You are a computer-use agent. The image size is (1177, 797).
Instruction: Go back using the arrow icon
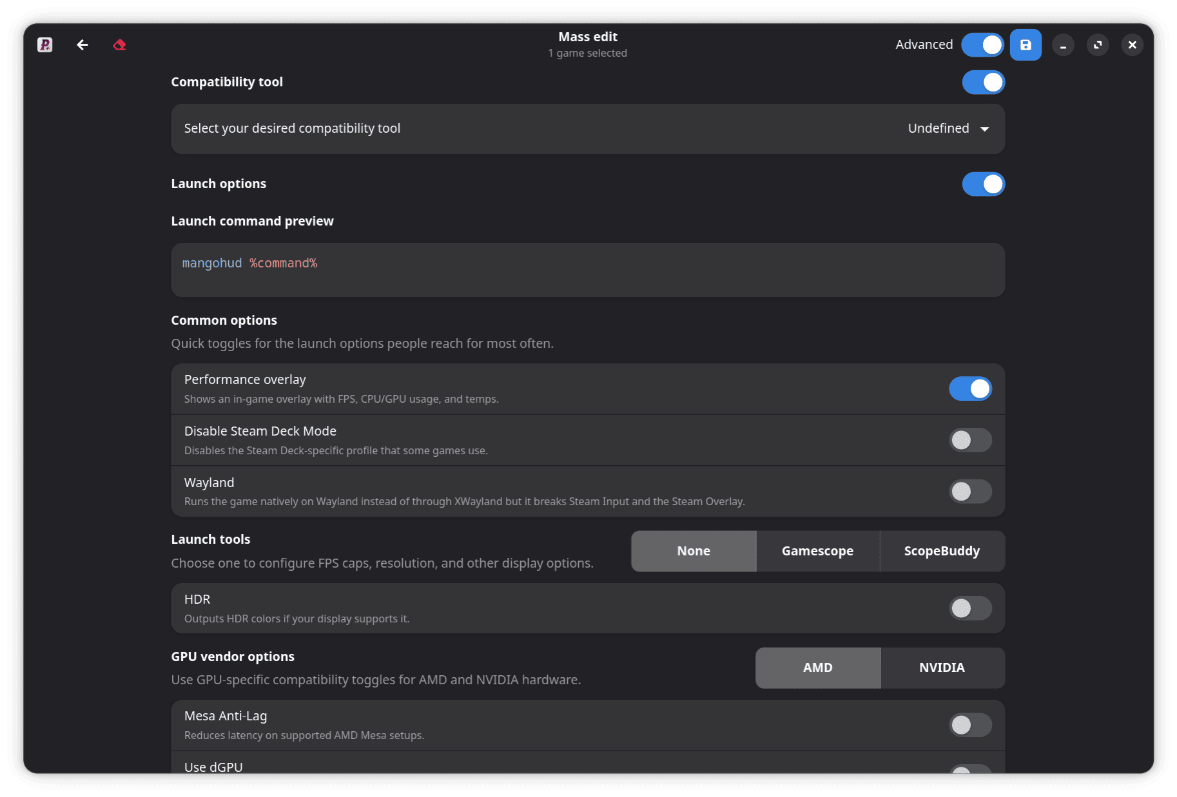point(83,44)
